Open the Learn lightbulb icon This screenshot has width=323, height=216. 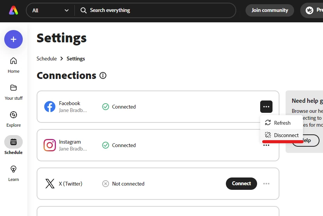[13, 169]
